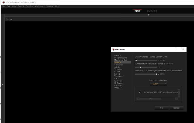Select System preferences category
Viewport: 194px width, 123px height.
coord(122,62)
